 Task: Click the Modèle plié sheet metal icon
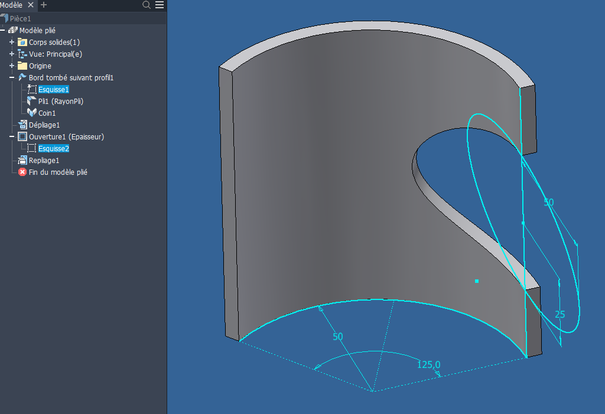(x=13, y=30)
